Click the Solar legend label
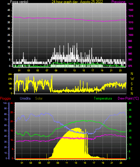This screenshot has height=167, width=140. (x=39, y=98)
